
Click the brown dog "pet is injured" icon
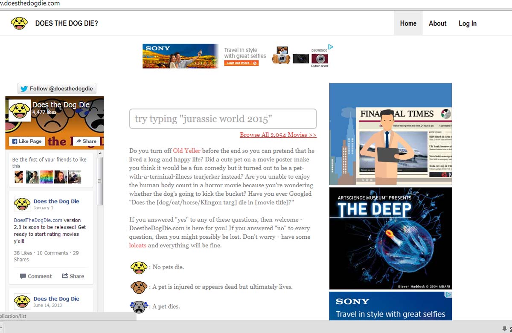click(139, 287)
